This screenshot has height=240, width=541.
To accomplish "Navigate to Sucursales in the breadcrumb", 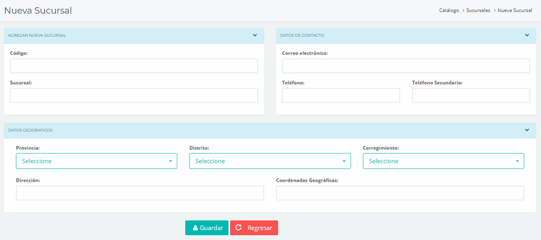I will tap(478, 11).
